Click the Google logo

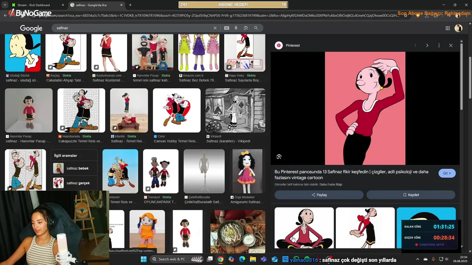click(31, 28)
